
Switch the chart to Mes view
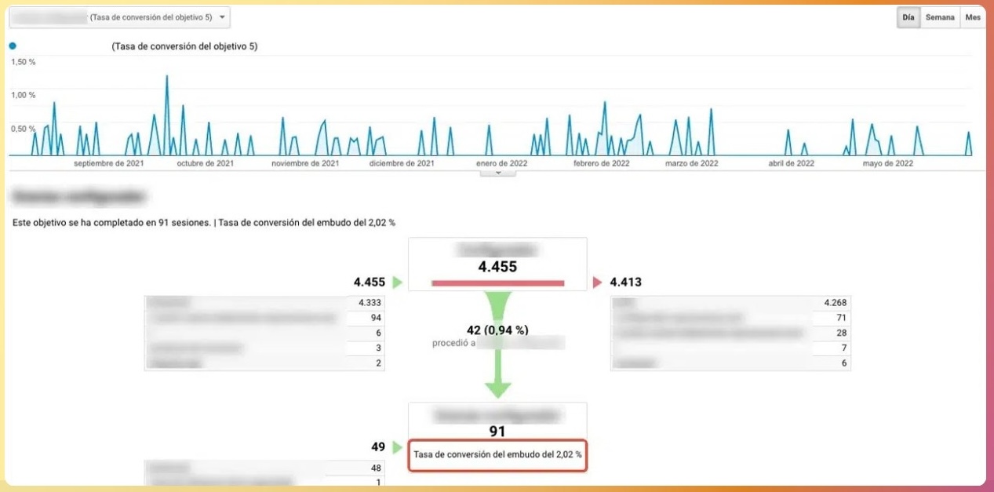click(973, 17)
